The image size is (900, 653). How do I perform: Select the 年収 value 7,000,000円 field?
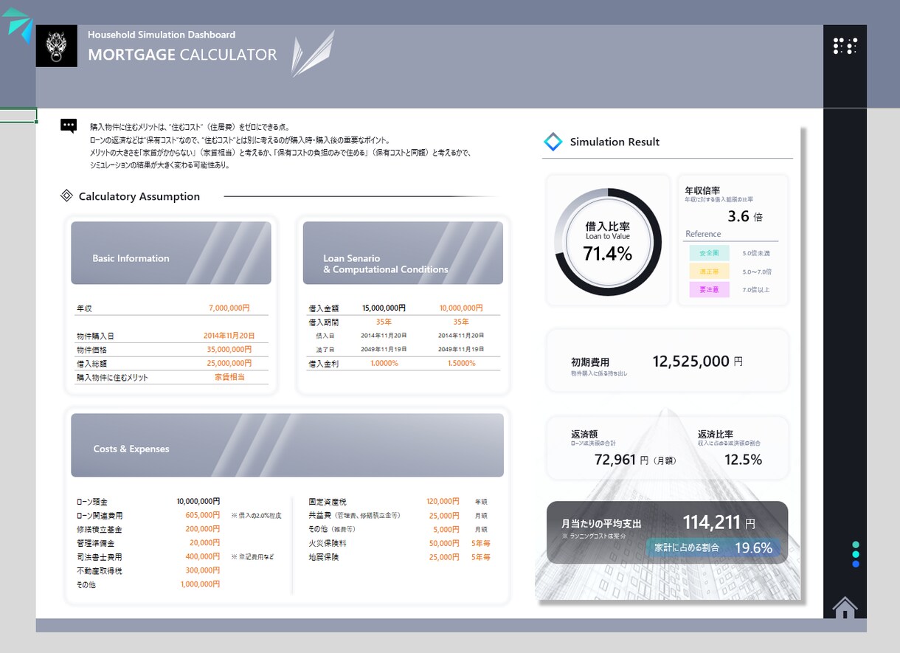[229, 308]
